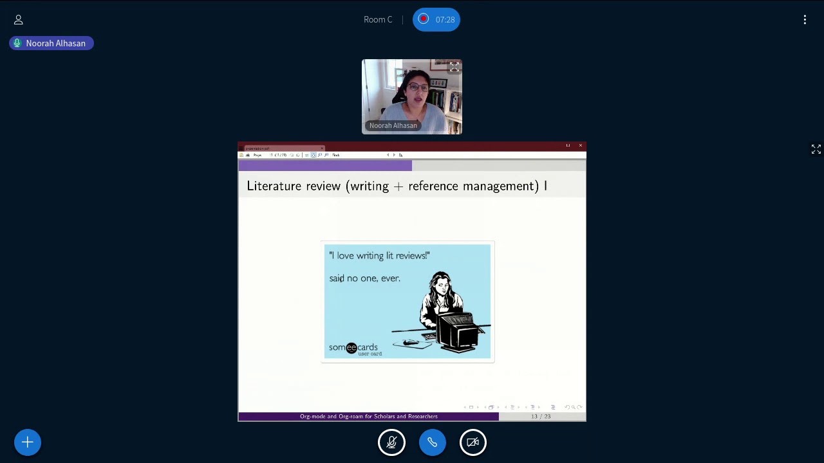
Task: Click find previous arrow in PDF toolbar
Action: 388,155
